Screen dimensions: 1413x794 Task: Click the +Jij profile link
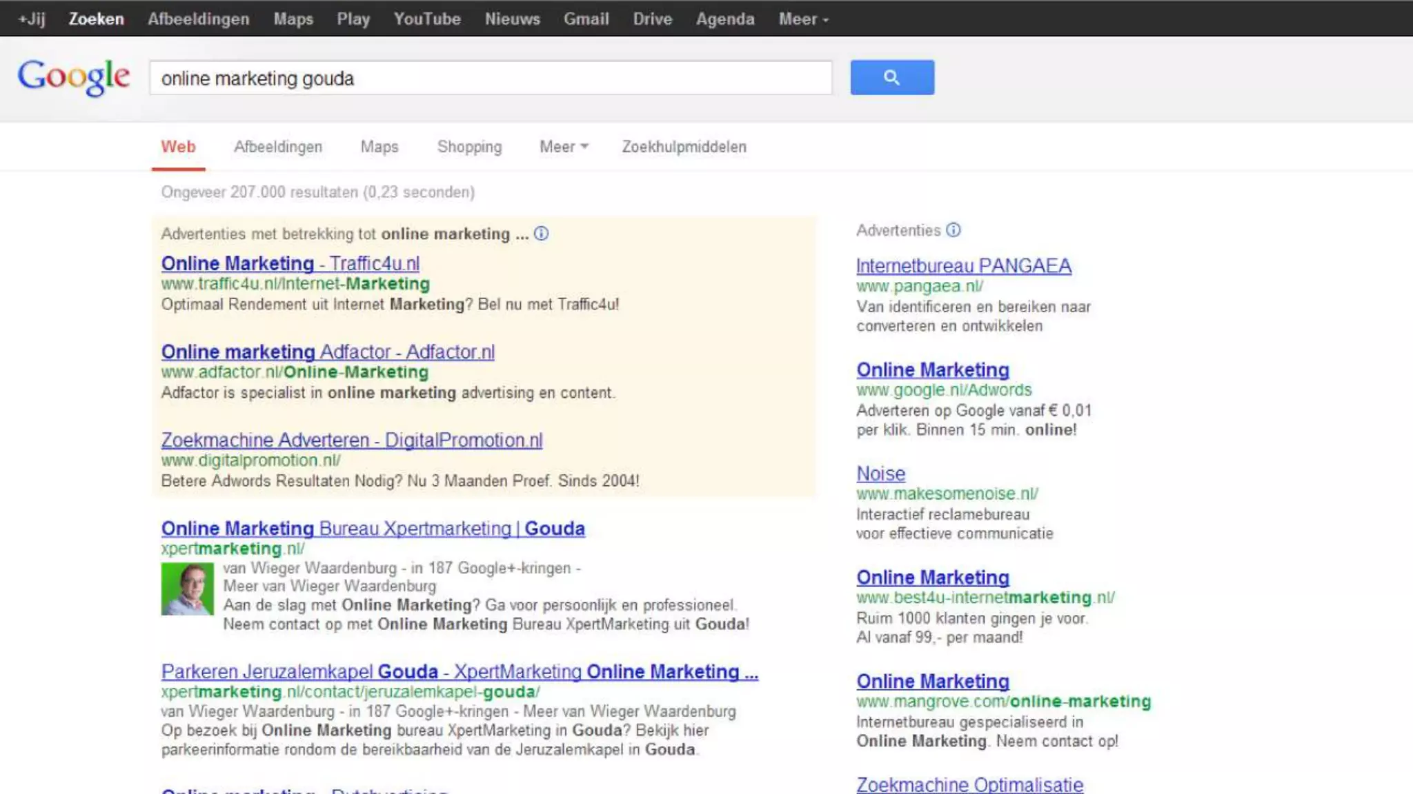pos(32,19)
